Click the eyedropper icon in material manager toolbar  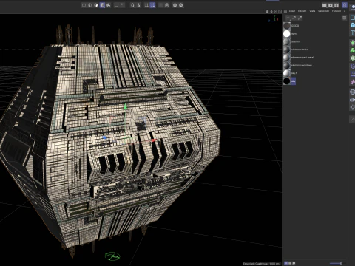pos(300,18)
